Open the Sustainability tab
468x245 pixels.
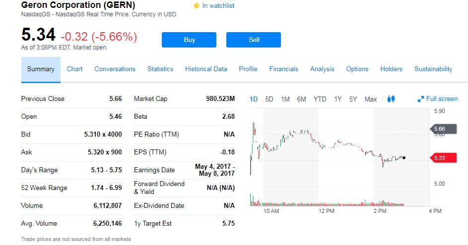coord(433,69)
